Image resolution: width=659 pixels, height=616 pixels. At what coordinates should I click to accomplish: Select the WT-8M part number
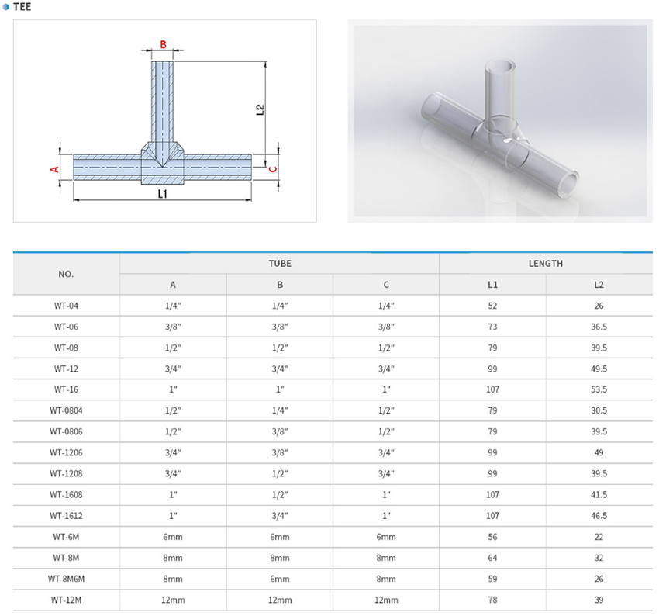[66, 558]
